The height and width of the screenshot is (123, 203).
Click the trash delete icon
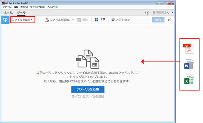point(79,20)
